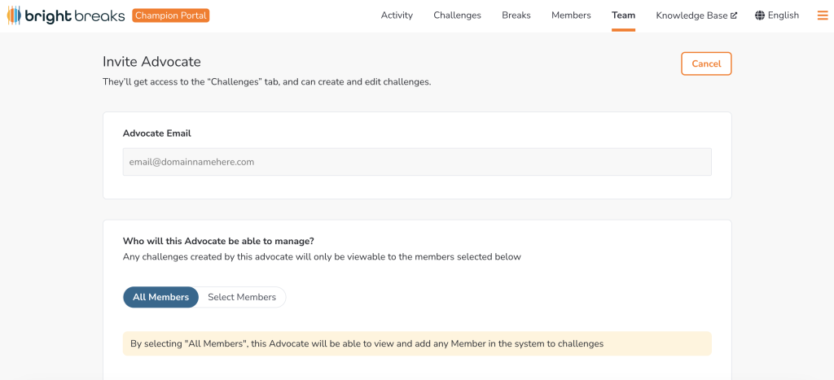This screenshot has height=380, width=834.
Task: Click the external link icon beside Knowledge Base
Action: pos(734,15)
